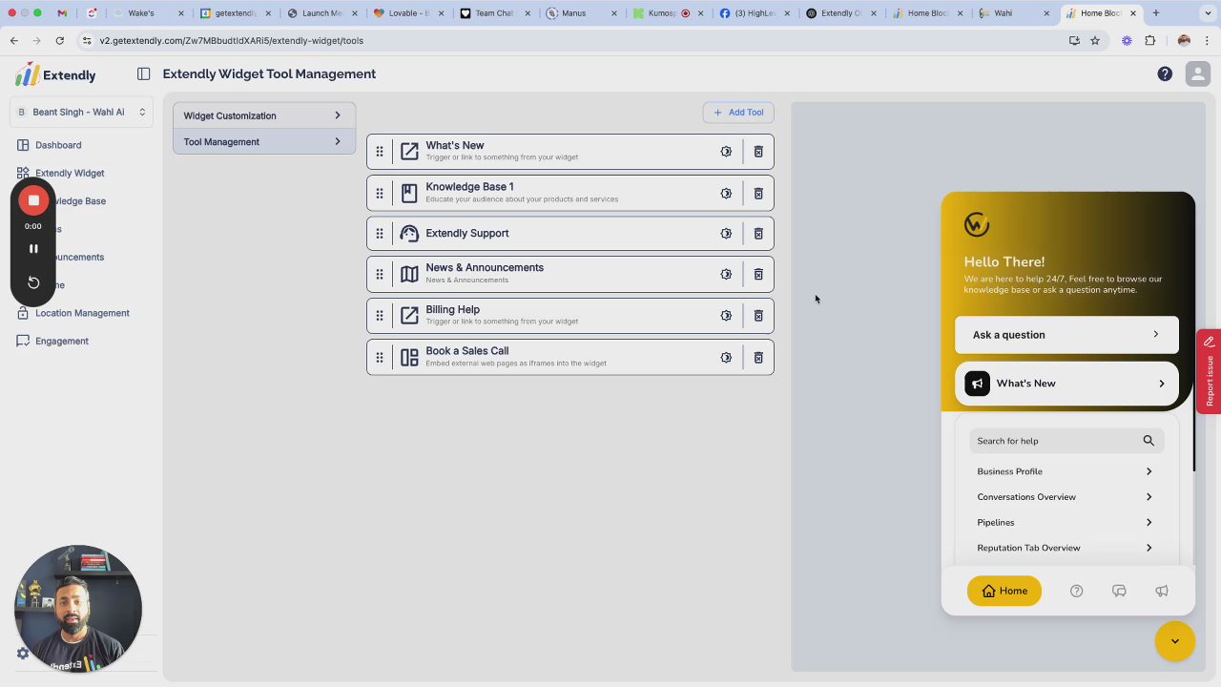Open the Report issue side tab
1221x687 pixels.
coord(1209,371)
